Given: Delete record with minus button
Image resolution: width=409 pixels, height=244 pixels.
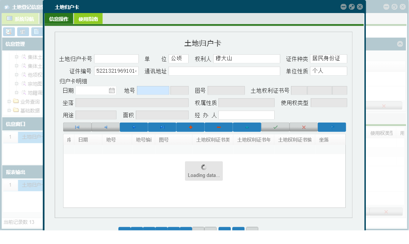Looking at the screenshot, I should click(x=218, y=127).
